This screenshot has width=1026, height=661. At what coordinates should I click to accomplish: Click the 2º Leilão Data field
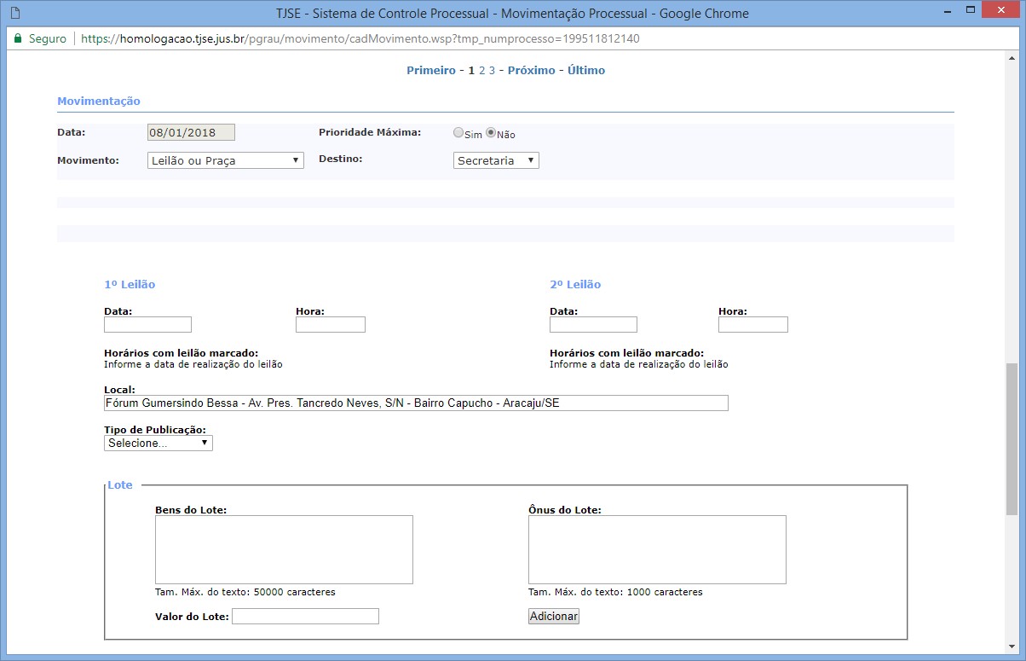pos(593,325)
